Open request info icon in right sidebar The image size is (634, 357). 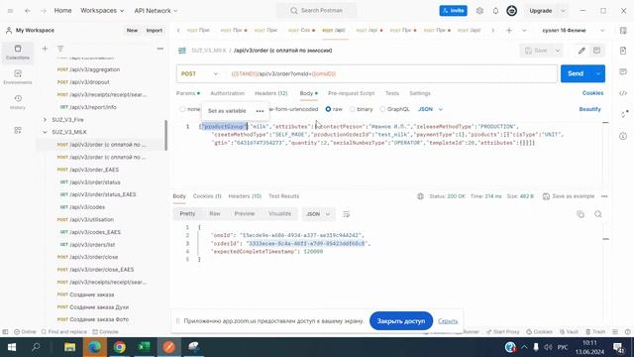tap(623, 136)
